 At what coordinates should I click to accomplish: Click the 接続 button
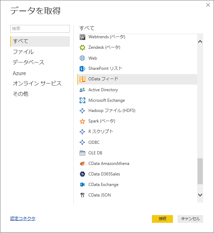(162, 219)
